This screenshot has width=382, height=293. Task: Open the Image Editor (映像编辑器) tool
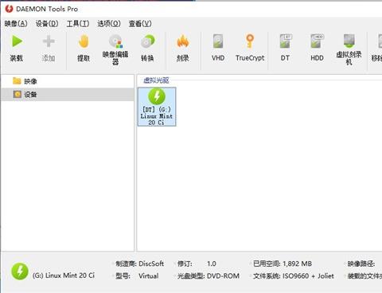(x=115, y=41)
